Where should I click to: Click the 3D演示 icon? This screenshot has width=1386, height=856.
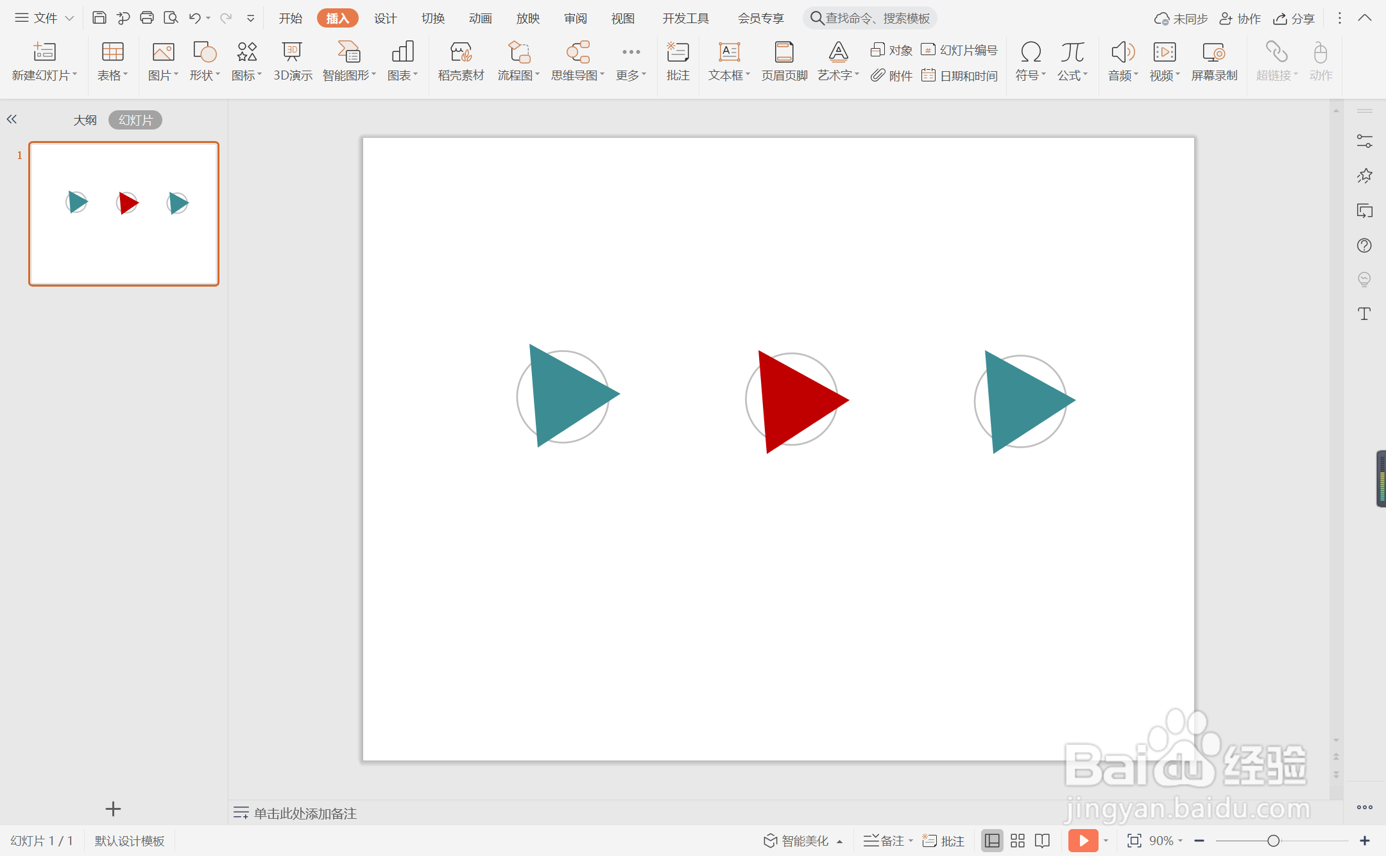pos(293,61)
